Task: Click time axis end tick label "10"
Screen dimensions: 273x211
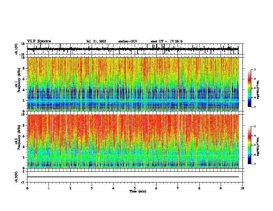Action: pos(242,188)
